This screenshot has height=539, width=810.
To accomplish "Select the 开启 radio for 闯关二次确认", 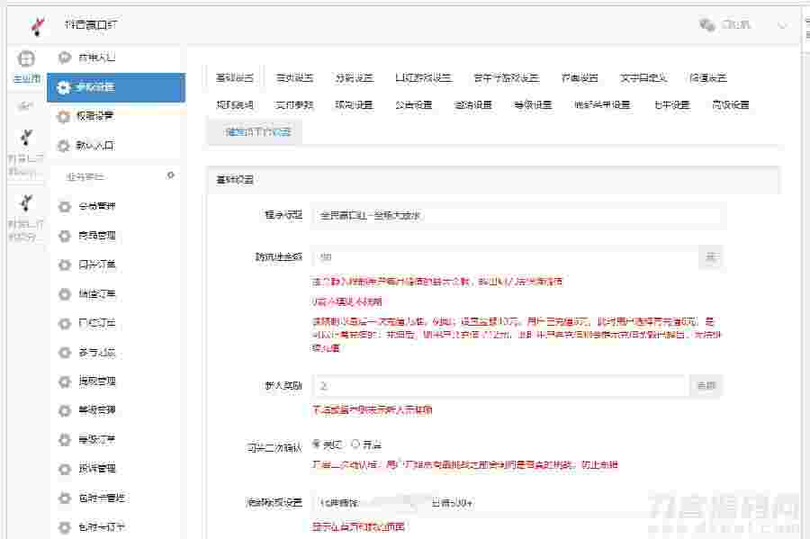I will click(355, 444).
